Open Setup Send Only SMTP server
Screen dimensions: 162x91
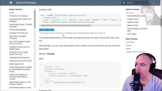click(21, 61)
